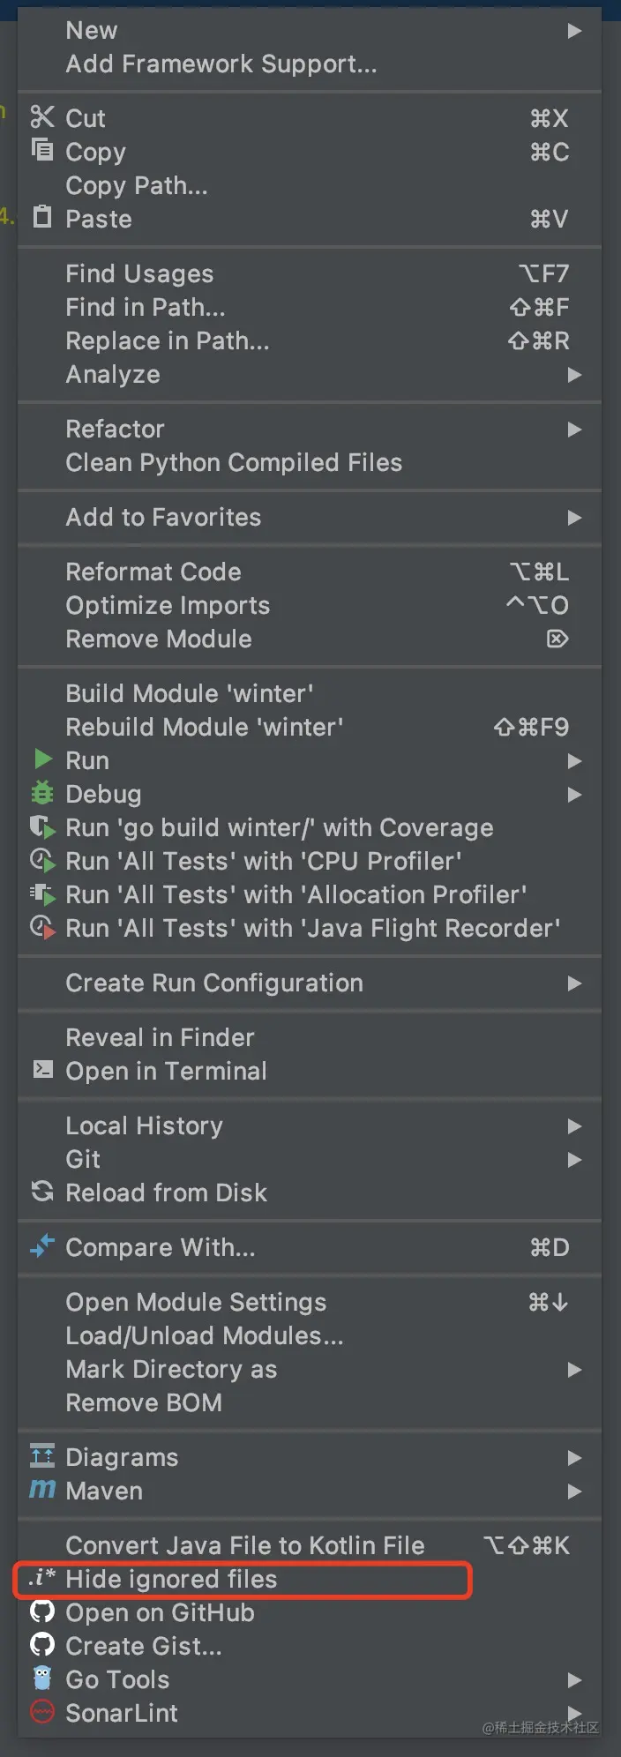The width and height of the screenshot is (621, 1757).
Task: Select Clean Python Compiled Files
Action: pyautogui.click(x=234, y=462)
